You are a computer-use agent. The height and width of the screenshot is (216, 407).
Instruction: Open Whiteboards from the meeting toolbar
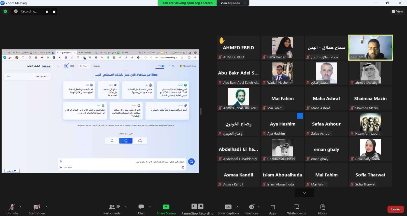296,207
